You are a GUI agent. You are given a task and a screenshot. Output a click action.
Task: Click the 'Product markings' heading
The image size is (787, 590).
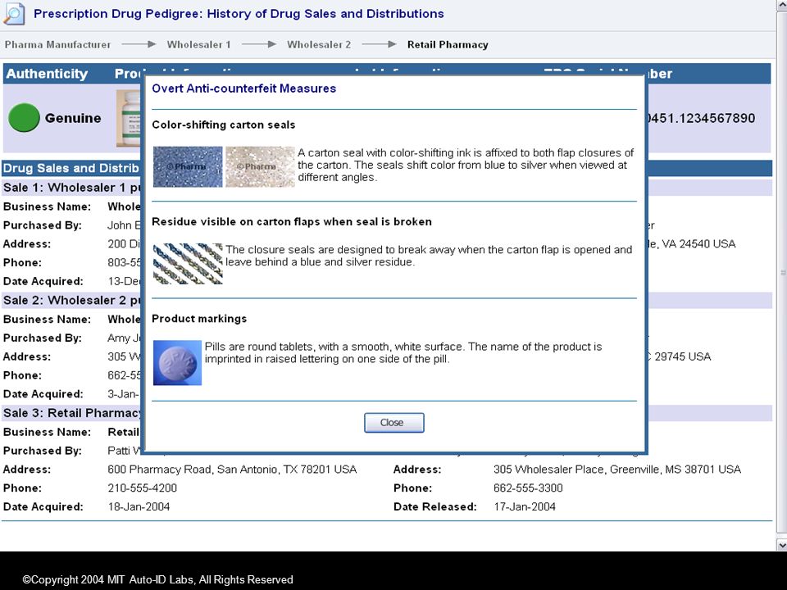point(199,319)
